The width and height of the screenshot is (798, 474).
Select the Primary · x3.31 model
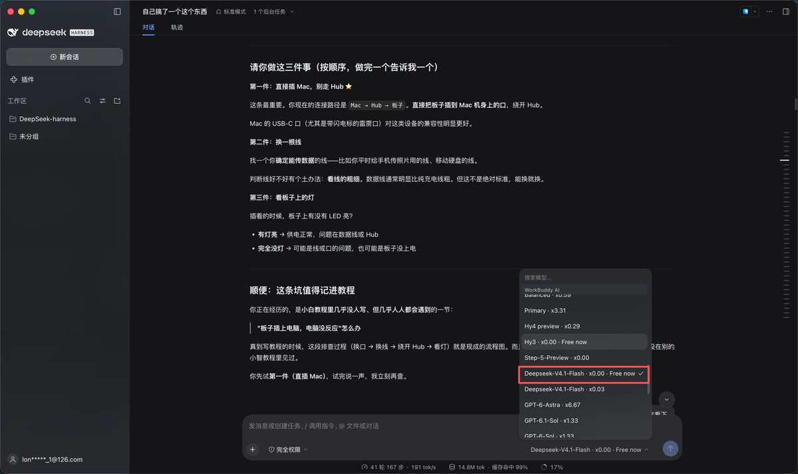click(x=585, y=311)
